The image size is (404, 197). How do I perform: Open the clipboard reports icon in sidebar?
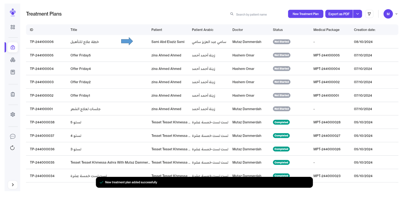(13, 94)
